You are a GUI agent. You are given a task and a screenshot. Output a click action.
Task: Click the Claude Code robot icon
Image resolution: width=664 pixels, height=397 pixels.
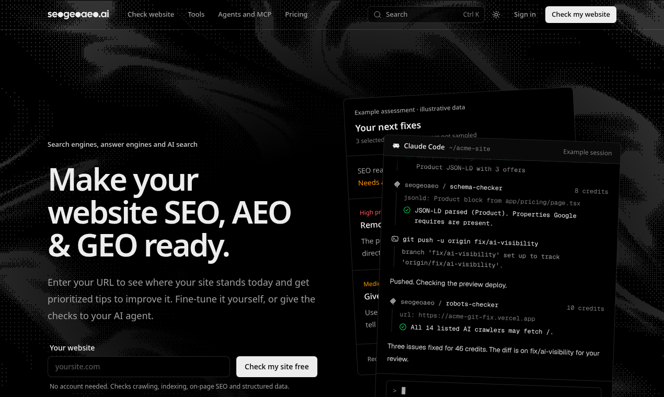(396, 146)
